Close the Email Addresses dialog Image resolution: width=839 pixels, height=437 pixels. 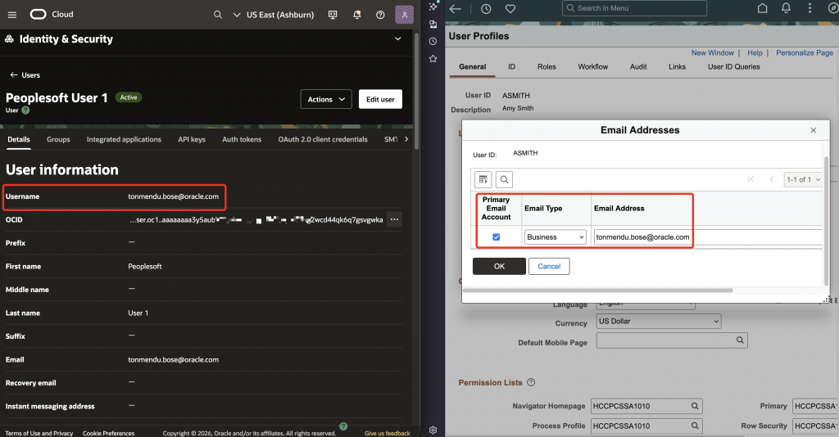pos(814,130)
